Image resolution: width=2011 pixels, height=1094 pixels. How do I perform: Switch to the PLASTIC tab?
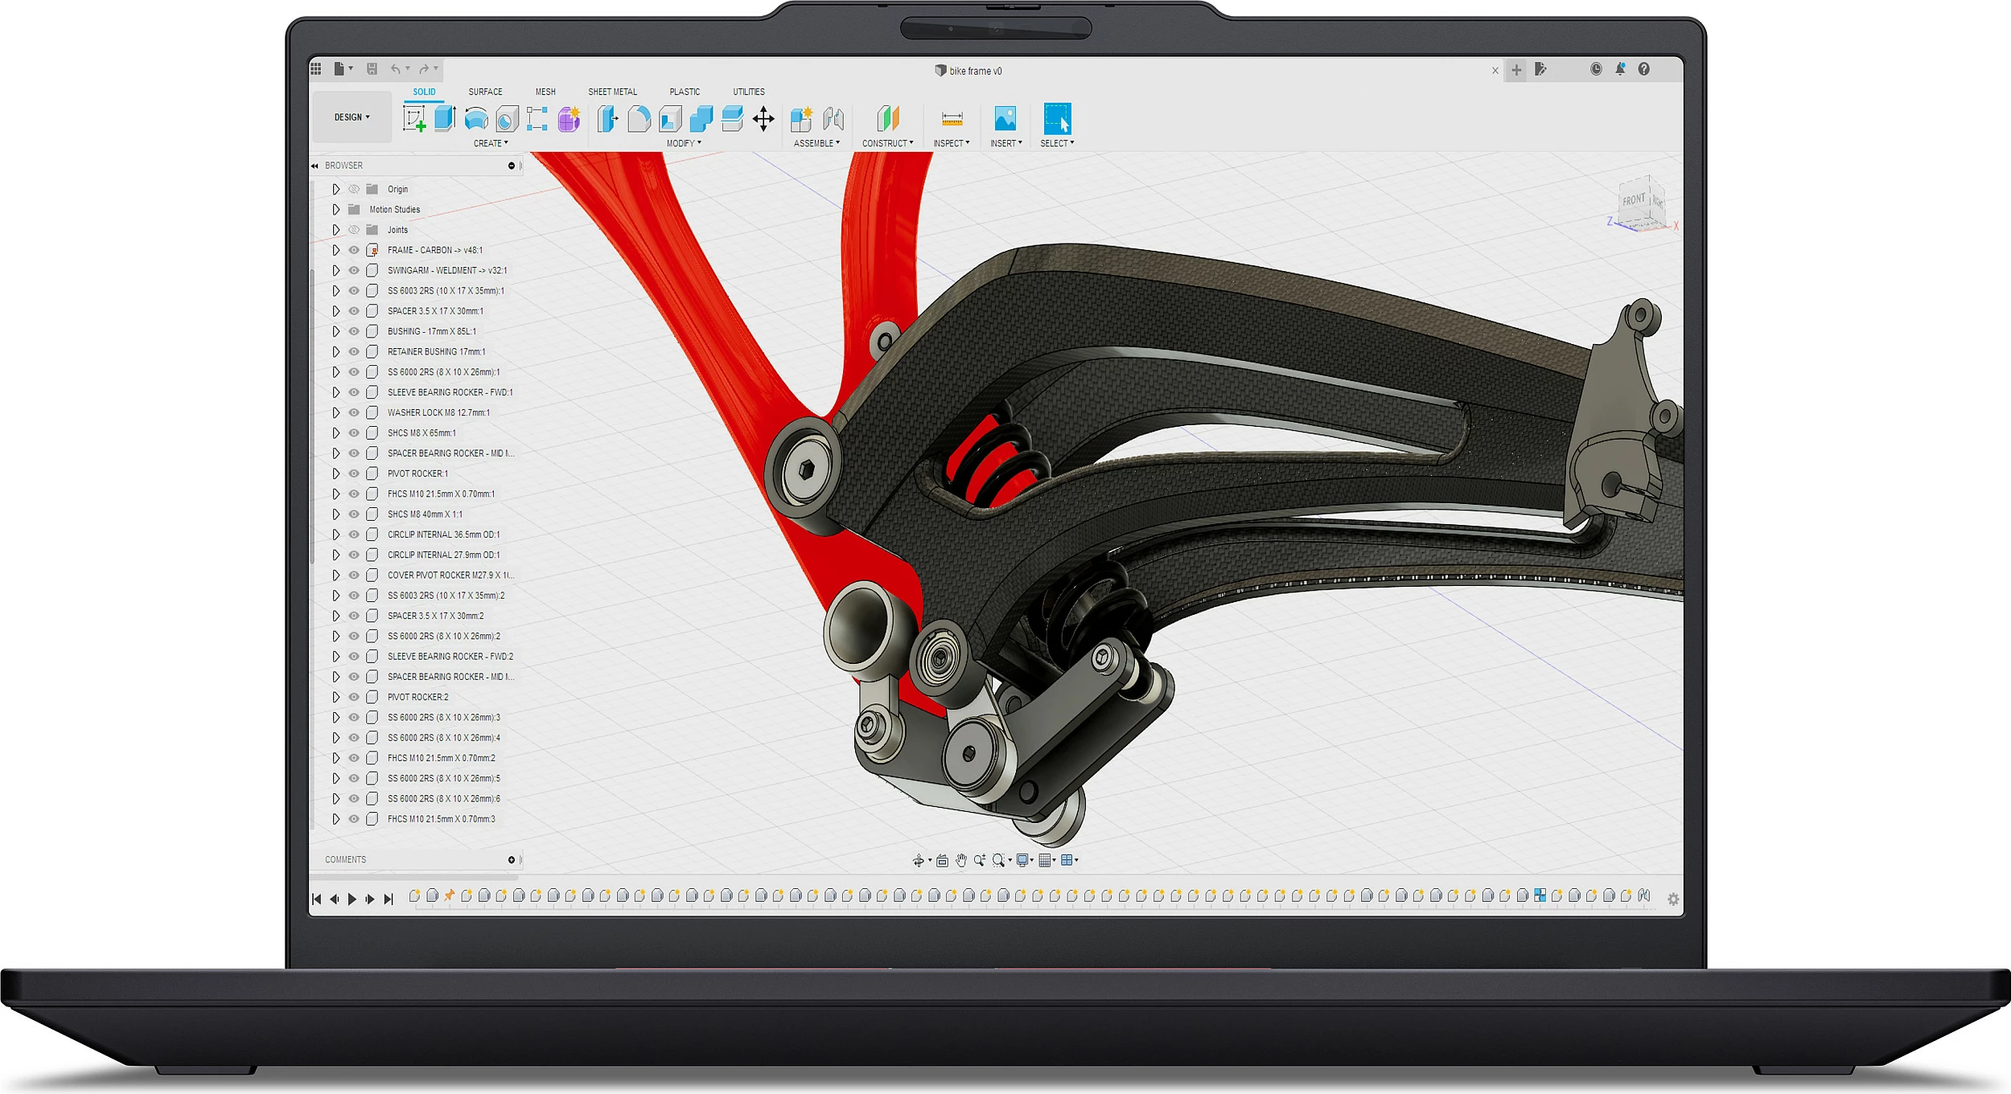pyautogui.click(x=685, y=92)
